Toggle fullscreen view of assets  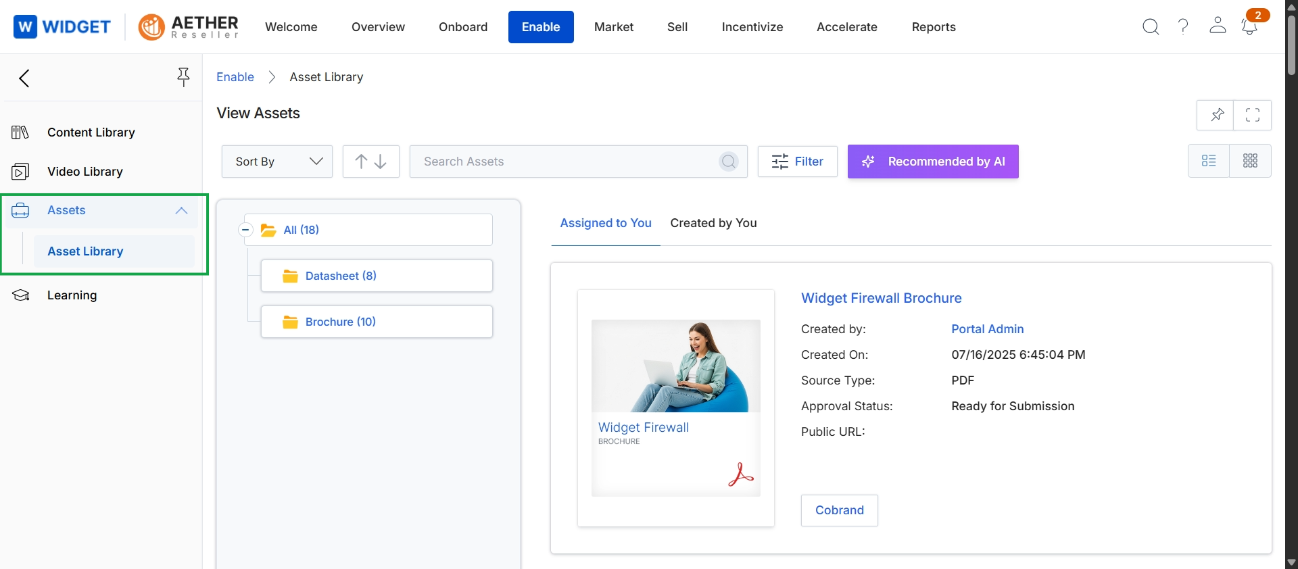1253,115
